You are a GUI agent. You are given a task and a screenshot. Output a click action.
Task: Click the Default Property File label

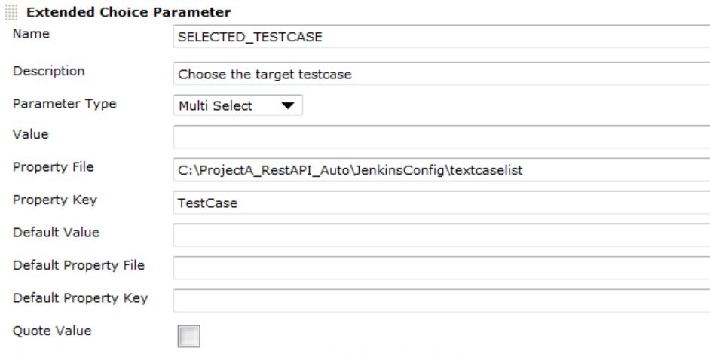[x=78, y=264]
